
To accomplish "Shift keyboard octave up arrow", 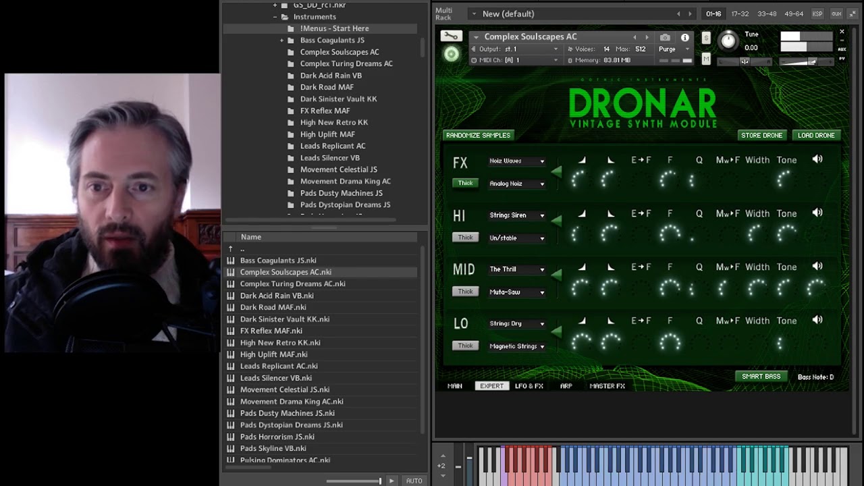I will click(442, 456).
